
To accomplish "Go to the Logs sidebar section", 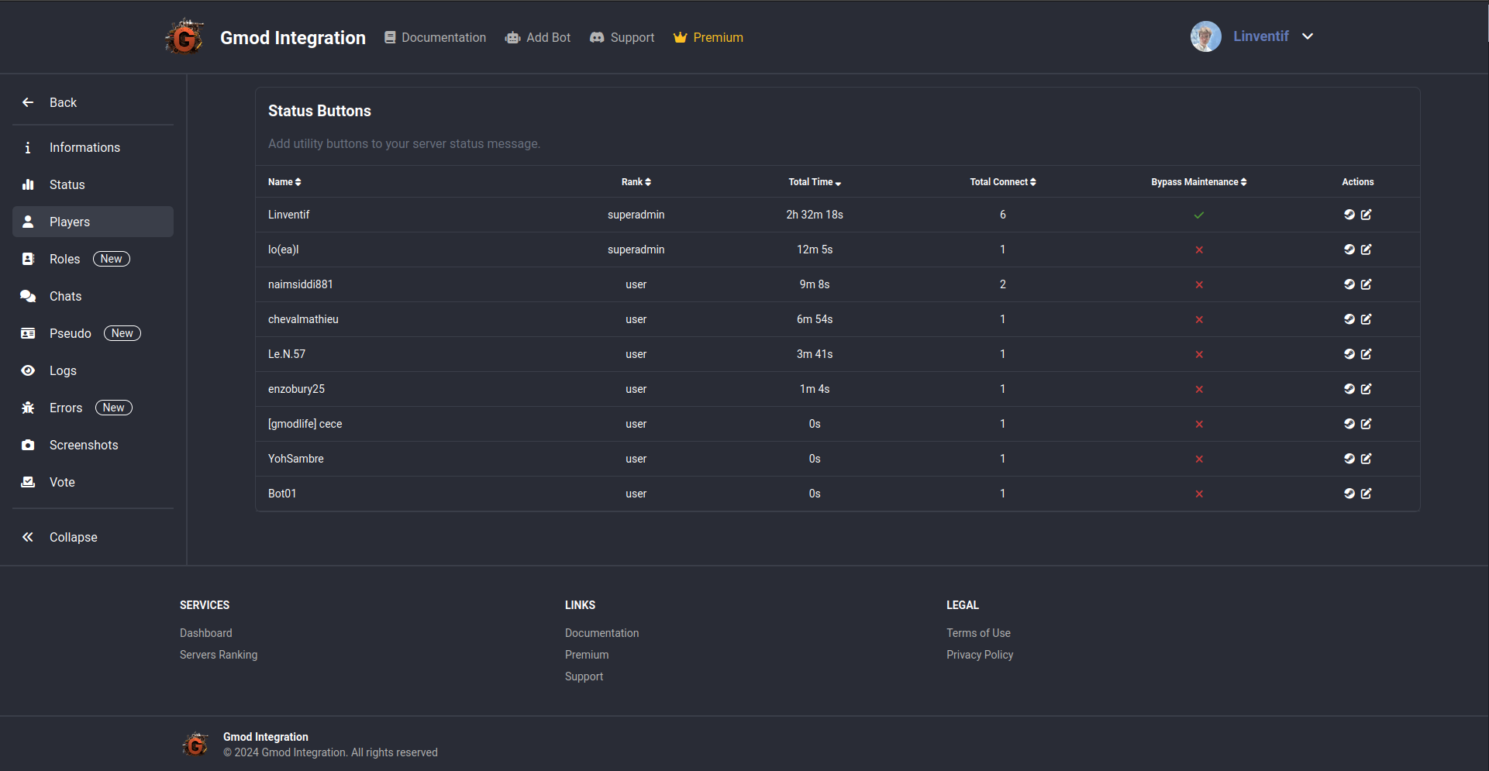I will (63, 370).
